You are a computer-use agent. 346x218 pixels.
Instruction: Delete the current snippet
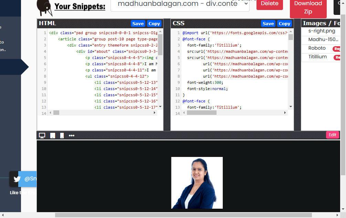click(x=270, y=4)
